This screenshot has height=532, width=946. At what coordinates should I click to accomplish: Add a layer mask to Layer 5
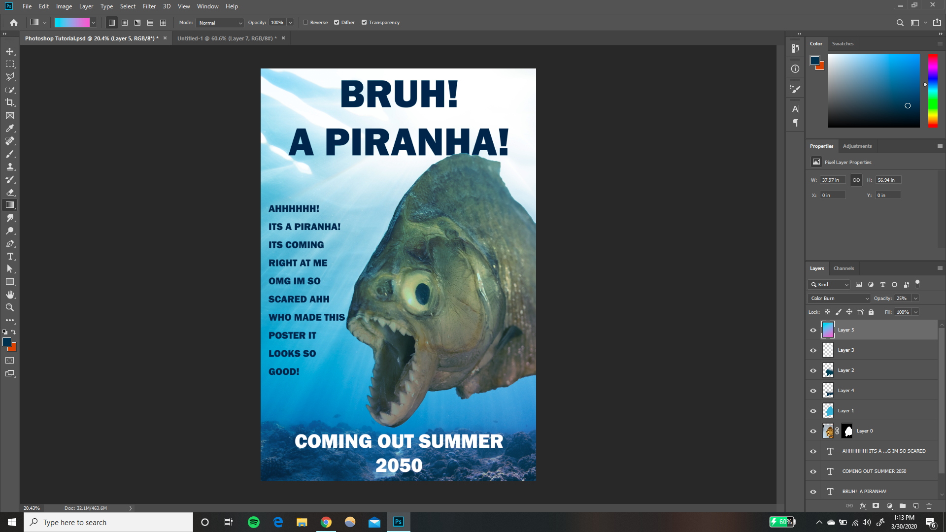(877, 506)
